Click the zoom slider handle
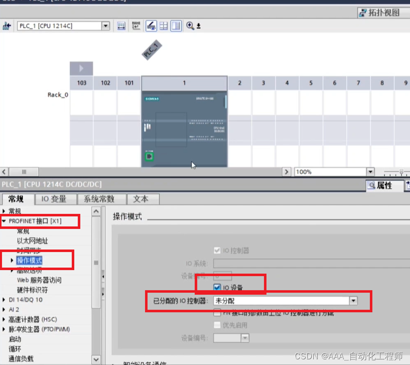Image resolution: width=410 pixels, height=365 pixels. click(x=401, y=172)
